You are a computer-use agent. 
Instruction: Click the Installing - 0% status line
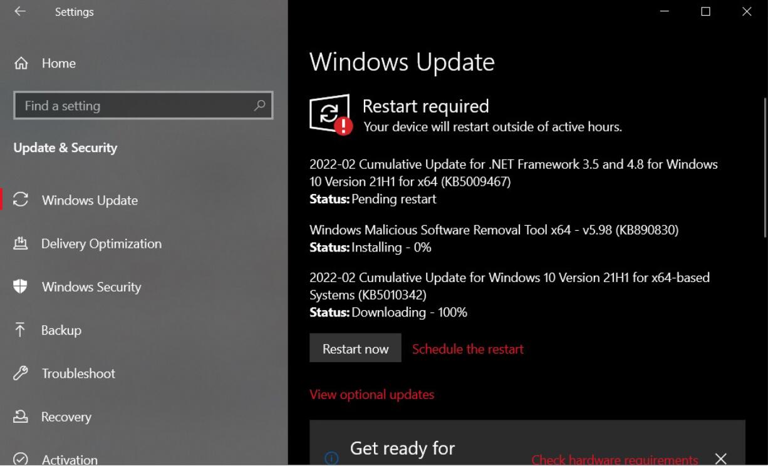370,247
